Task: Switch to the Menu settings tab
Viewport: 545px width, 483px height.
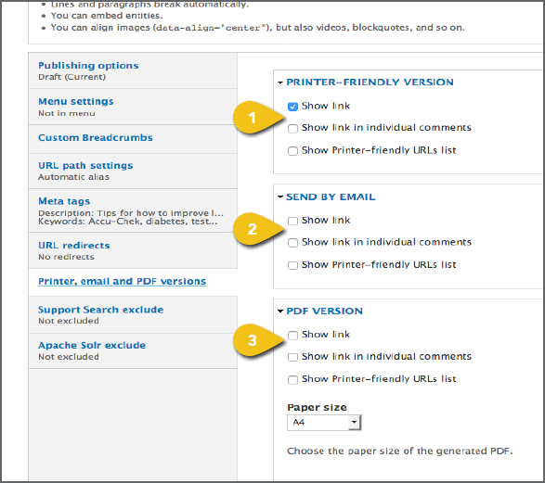Action: (x=133, y=107)
